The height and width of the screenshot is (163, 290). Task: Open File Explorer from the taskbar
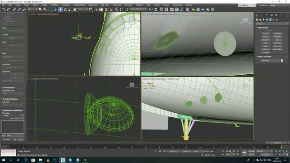[40, 160]
